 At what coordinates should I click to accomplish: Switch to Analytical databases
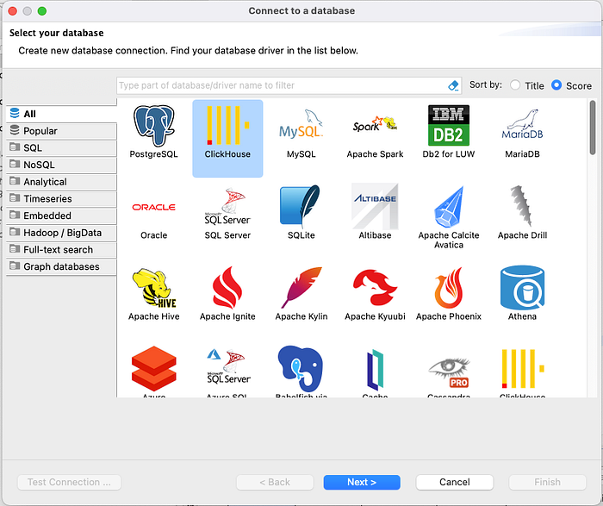click(61, 182)
